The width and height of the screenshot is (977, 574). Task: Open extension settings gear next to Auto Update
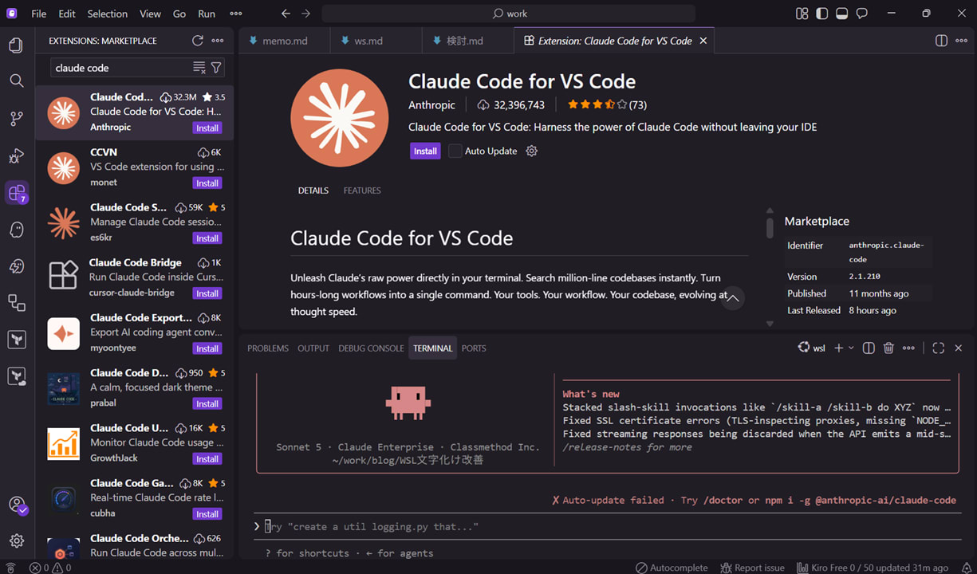[532, 151]
